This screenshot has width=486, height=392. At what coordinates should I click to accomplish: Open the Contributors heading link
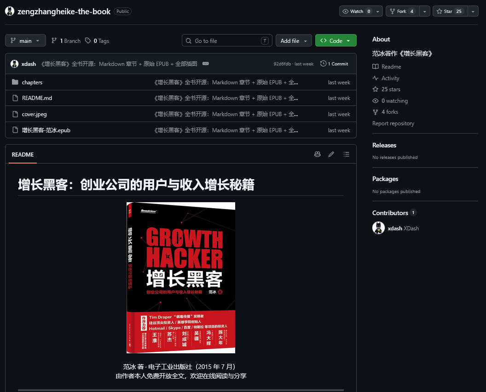[x=390, y=213]
